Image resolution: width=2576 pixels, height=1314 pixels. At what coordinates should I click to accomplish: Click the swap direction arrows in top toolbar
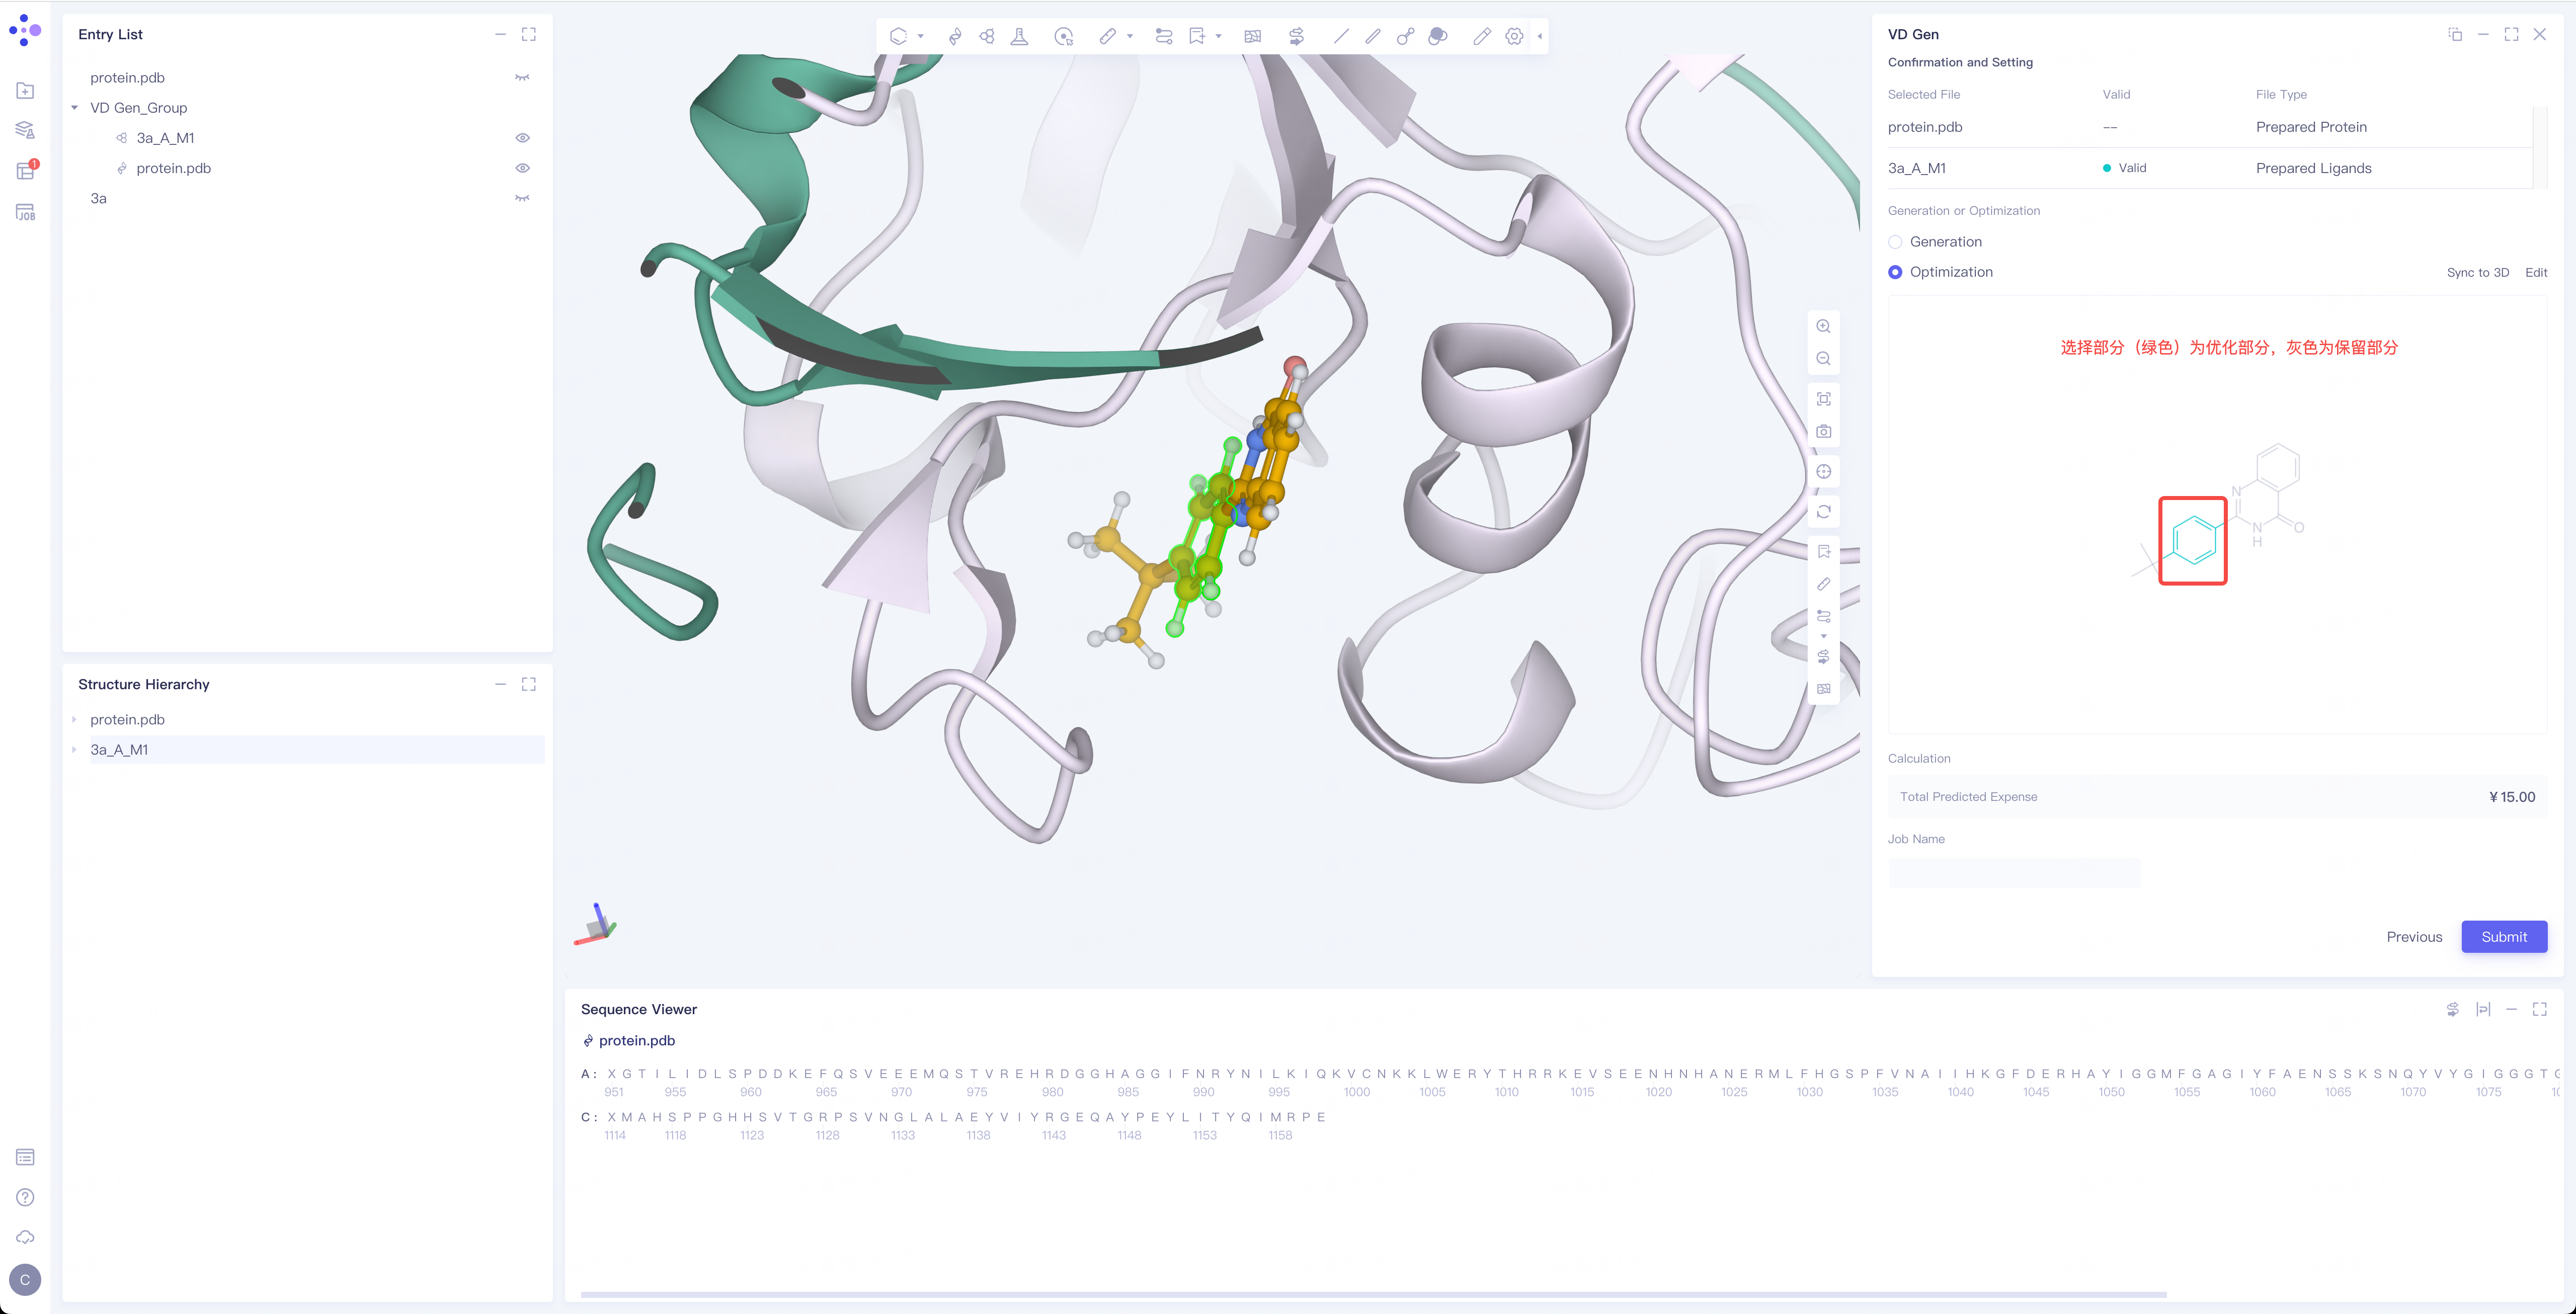(1296, 36)
